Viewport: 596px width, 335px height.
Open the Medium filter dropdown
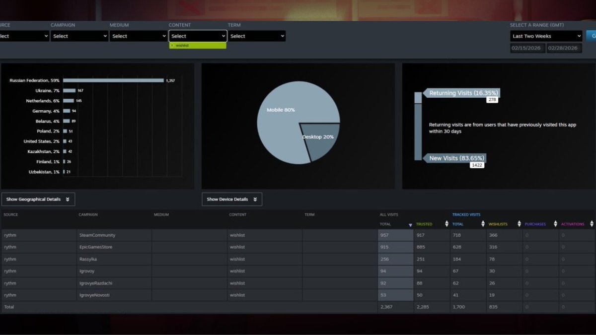(x=139, y=36)
